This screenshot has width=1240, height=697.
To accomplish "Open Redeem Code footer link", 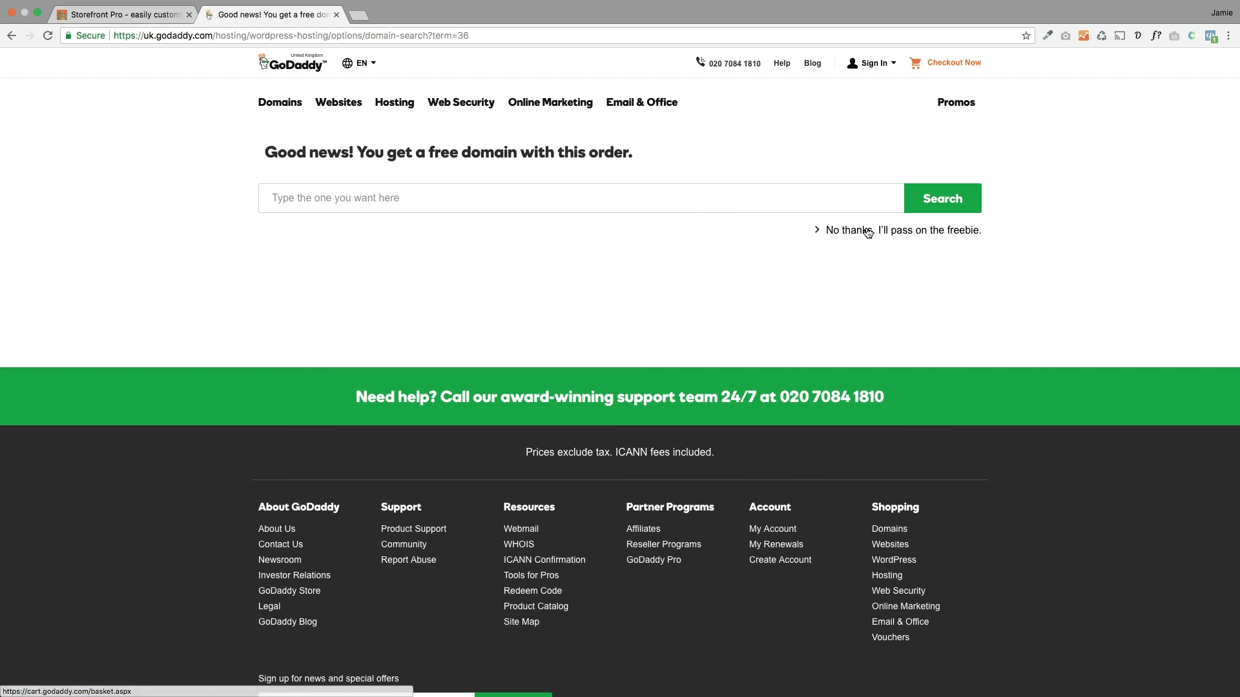I will (532, 591).
